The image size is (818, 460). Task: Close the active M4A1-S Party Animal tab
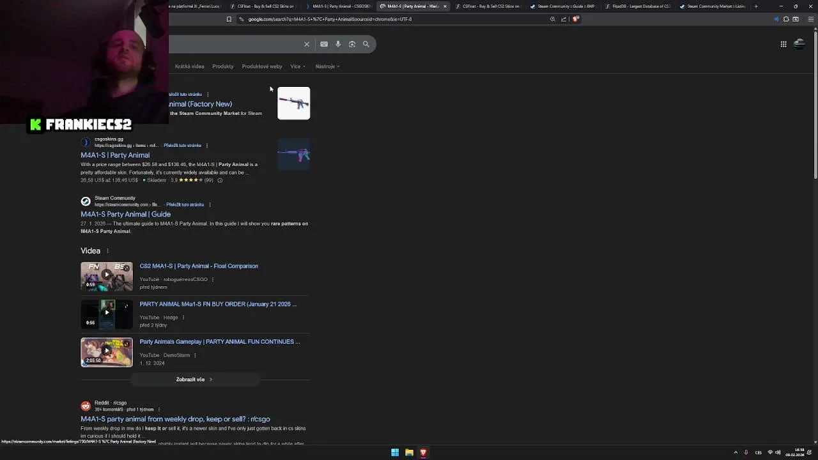445,6
